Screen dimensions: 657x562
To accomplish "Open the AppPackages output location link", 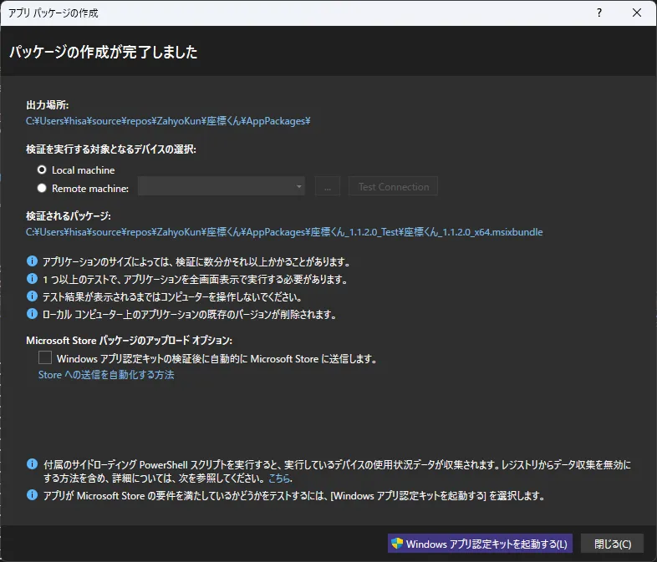I will pos(168,121).
